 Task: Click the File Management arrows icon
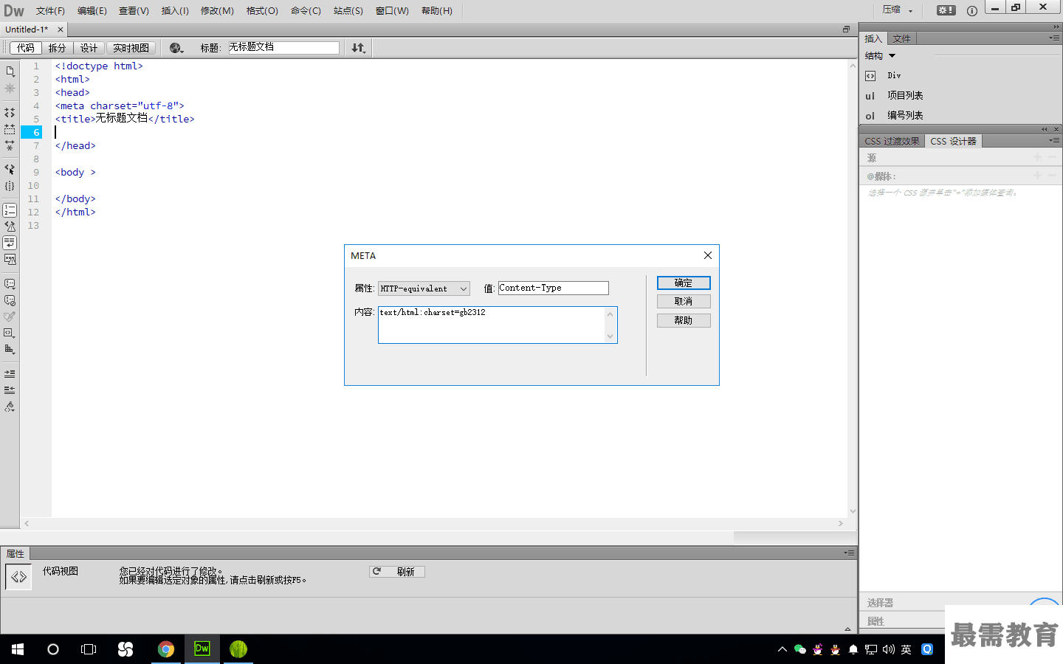(358, 48)
